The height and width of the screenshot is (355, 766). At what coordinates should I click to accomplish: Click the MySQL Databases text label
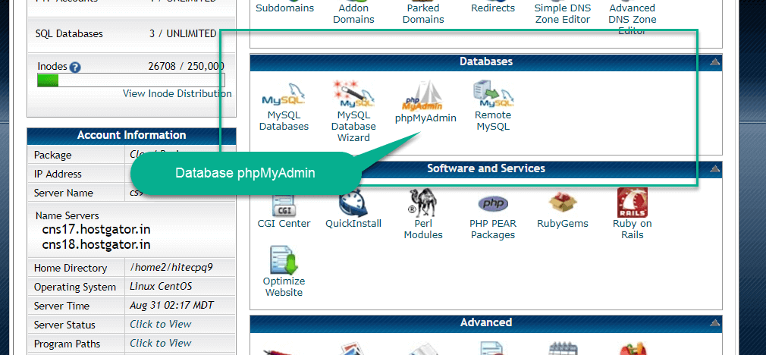point(284,121)
